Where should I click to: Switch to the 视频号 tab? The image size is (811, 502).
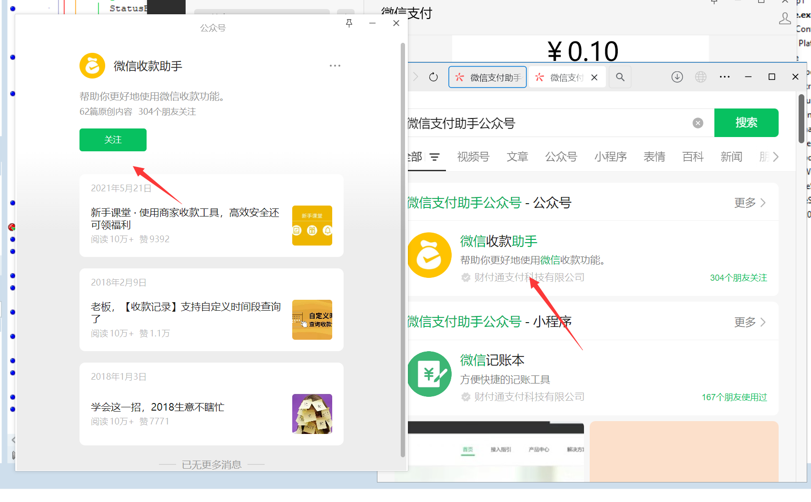click(473, 157)
